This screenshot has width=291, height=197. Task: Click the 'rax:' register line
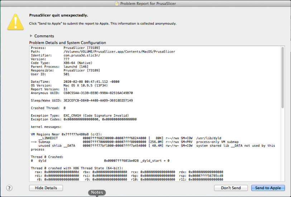coord(129,172)
